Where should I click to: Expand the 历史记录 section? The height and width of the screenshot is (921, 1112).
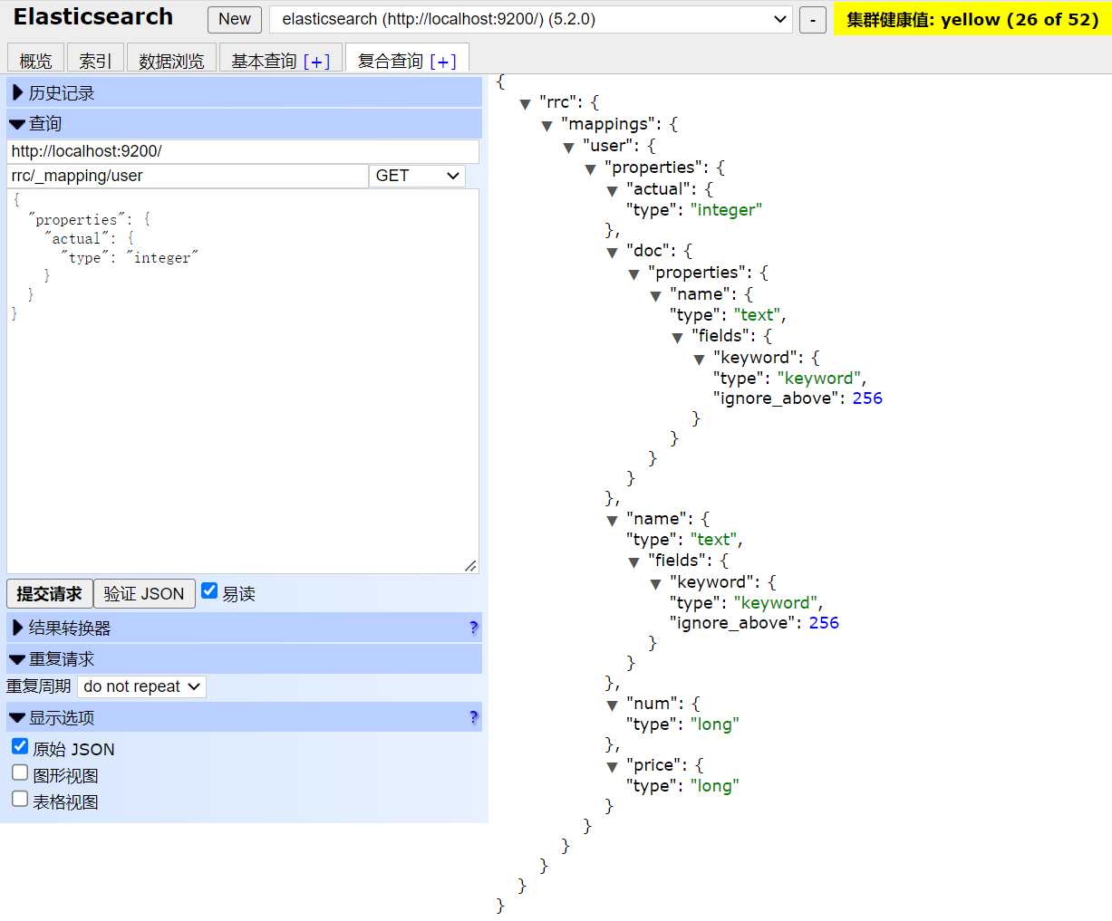(x=245, y=92)
